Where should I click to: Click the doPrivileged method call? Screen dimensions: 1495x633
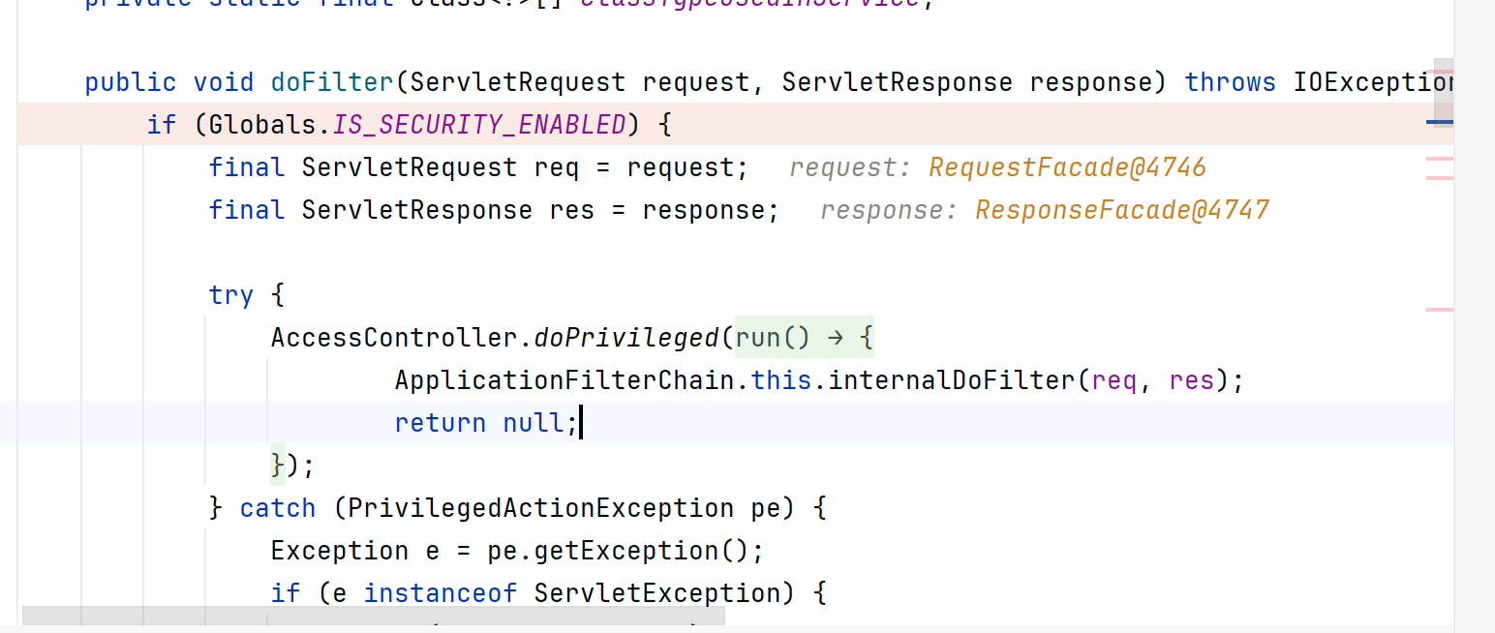[x=626, y=338]
